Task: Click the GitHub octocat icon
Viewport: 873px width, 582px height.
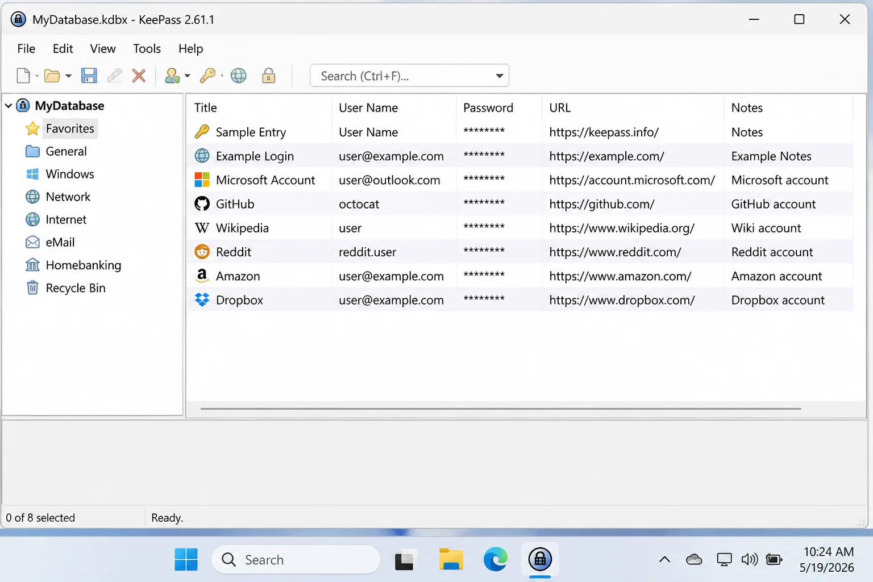Action: (x=202, y=203)
